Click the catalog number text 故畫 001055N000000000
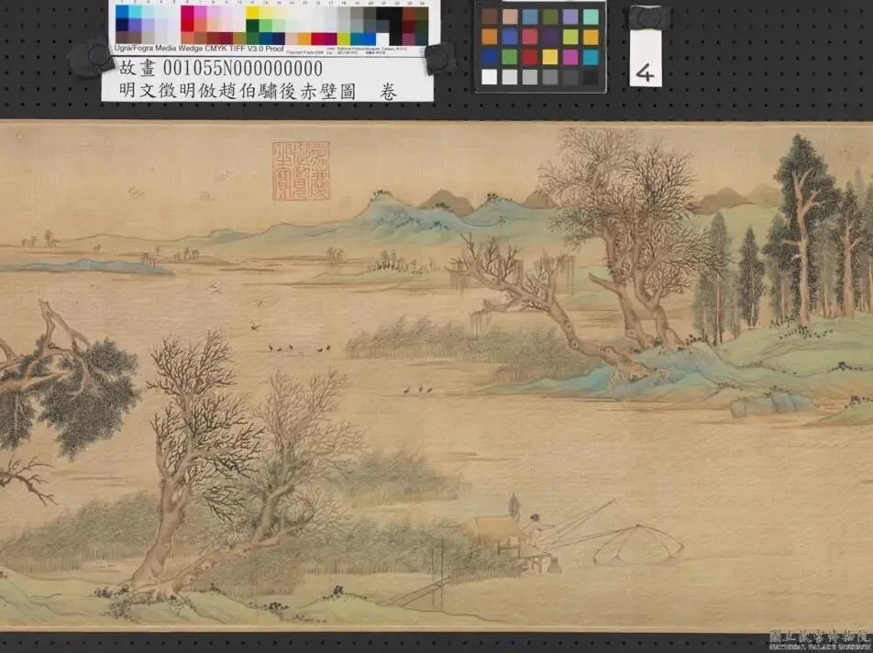Image resolution: width=873 pixels, height=653 pixels. coord(220,69)
